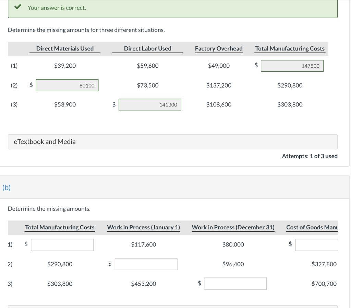Click 'Direct Materials Used' column header
This screenshot has width=351, height=308.
[65, 48]
